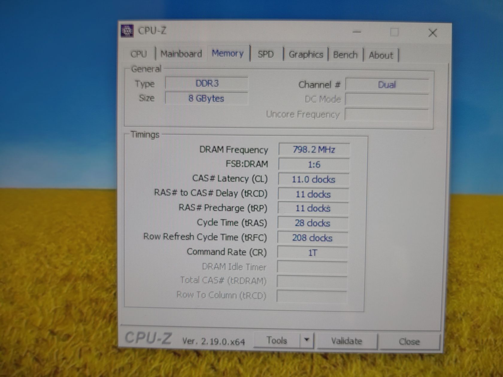The height and width of the screenshot is (377, 503).
Task: Open the Bench tab
Action: point(345,55)
